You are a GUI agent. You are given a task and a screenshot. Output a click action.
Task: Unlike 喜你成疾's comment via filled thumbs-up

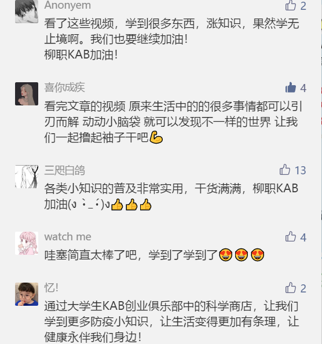pos(291,88)
